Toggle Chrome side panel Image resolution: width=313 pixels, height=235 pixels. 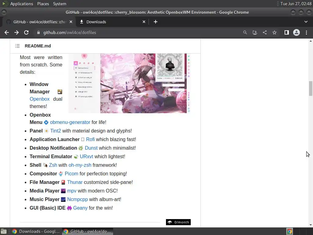[x=287, y=32]
